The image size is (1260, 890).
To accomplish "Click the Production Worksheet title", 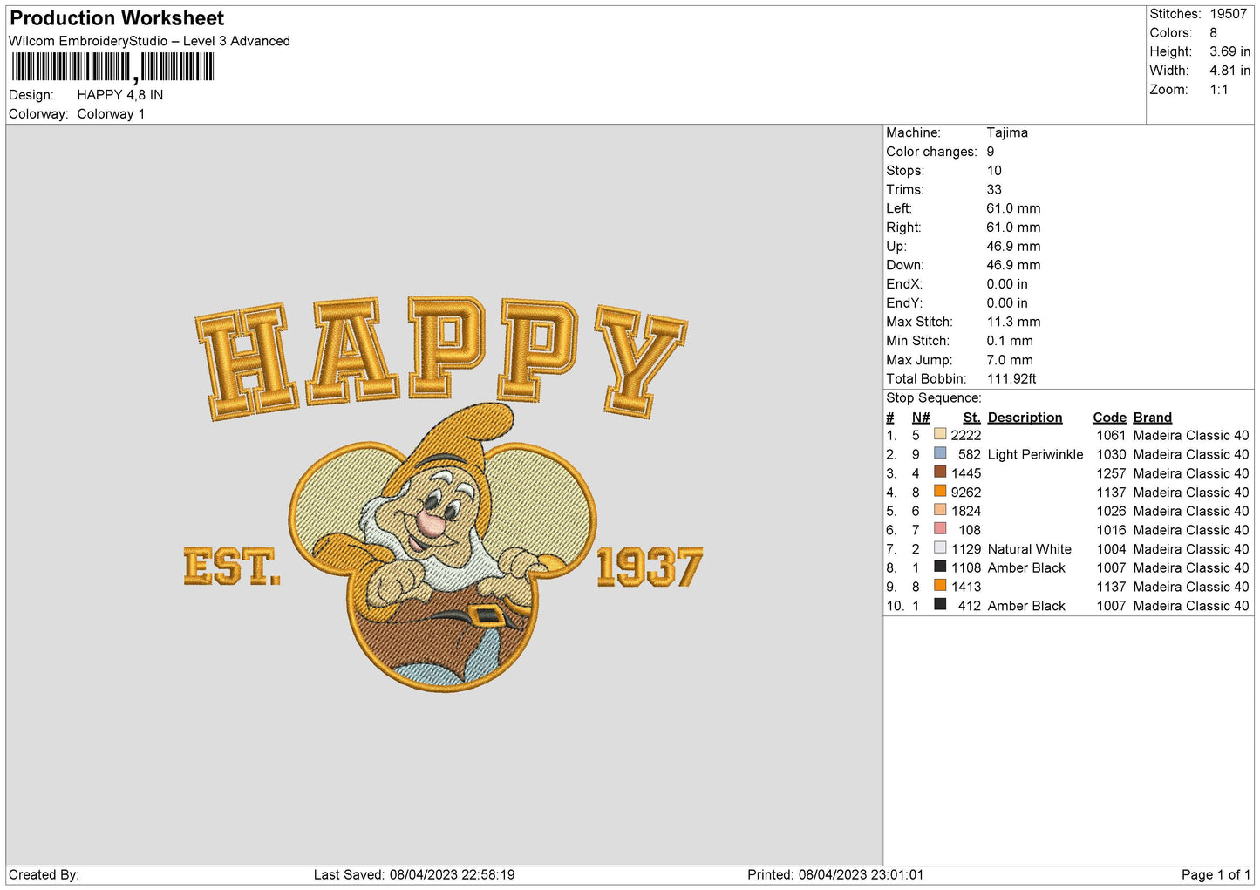I will click(x=117, y=18).
